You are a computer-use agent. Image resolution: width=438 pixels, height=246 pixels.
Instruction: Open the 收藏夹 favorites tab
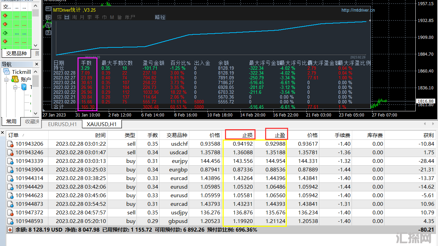32,122
